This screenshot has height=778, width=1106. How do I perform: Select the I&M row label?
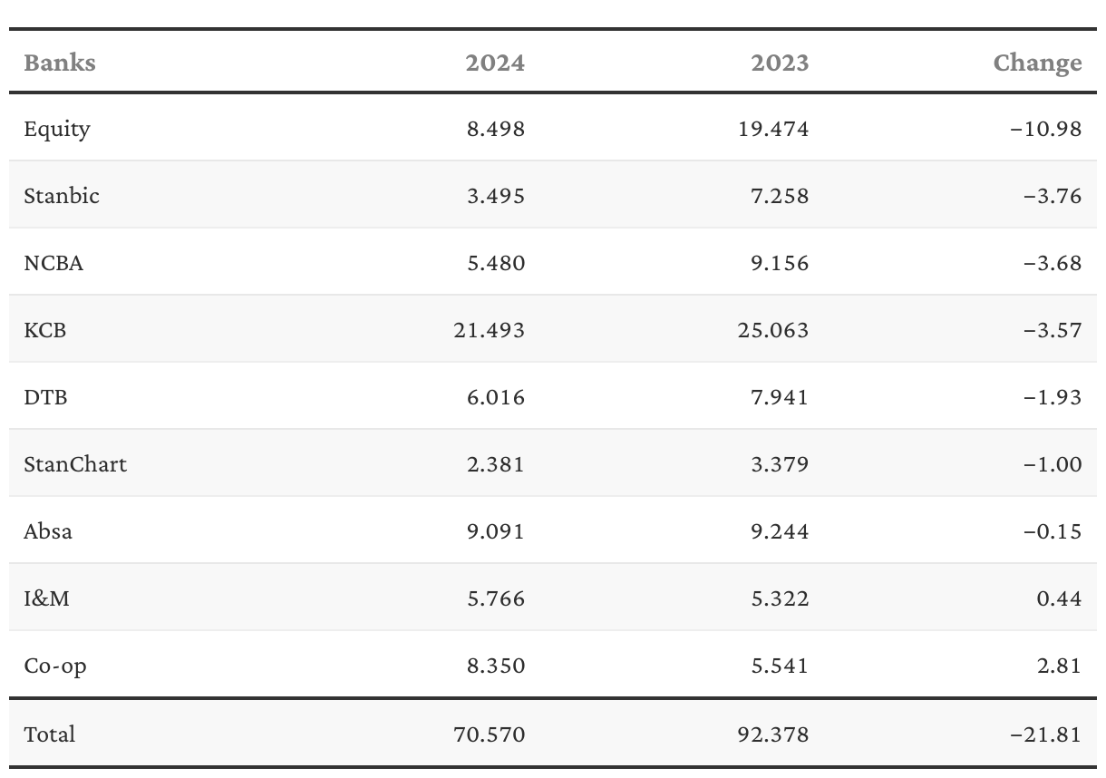point(46,598)
